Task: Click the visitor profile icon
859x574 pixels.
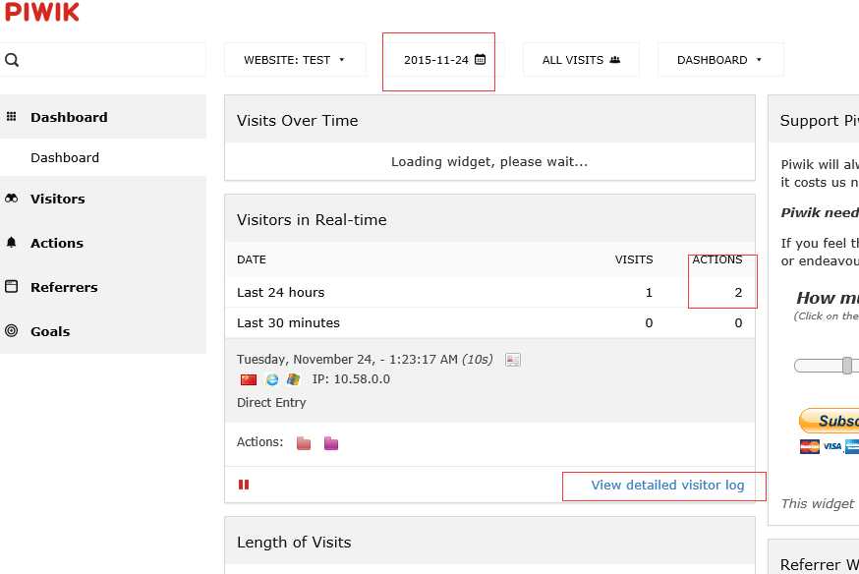Action: 512,360
